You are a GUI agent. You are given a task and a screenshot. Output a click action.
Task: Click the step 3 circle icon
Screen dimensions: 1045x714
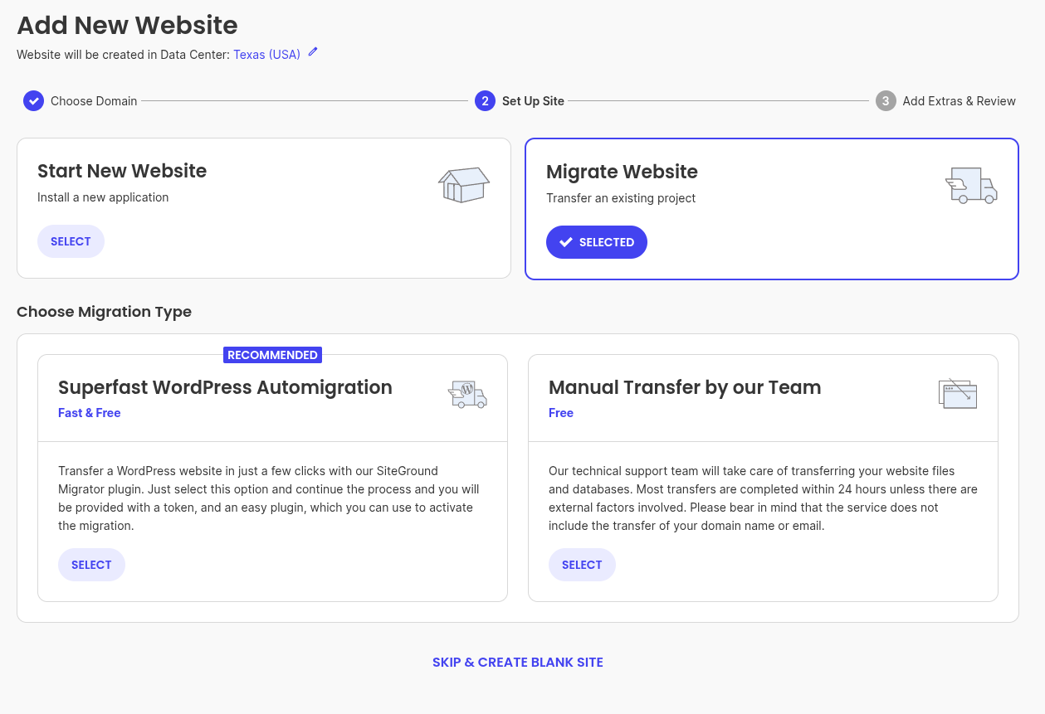pyautogui.click(x=886, y=101)
